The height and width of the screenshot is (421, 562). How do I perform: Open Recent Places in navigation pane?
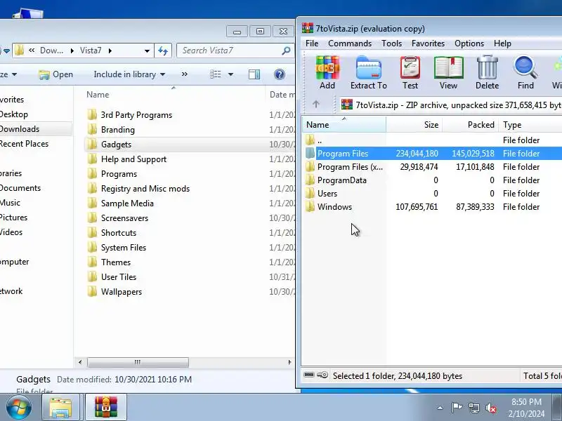tap(24, 144)
